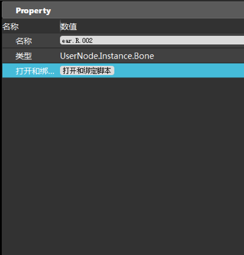The height and width of the screenshot is (255, 244).
Task: Focus the name field containing ear.R.002
Action: click(152, 40)
